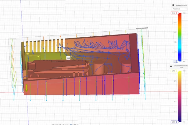Open Component Temperature legend settings gear

coord(171,66)
